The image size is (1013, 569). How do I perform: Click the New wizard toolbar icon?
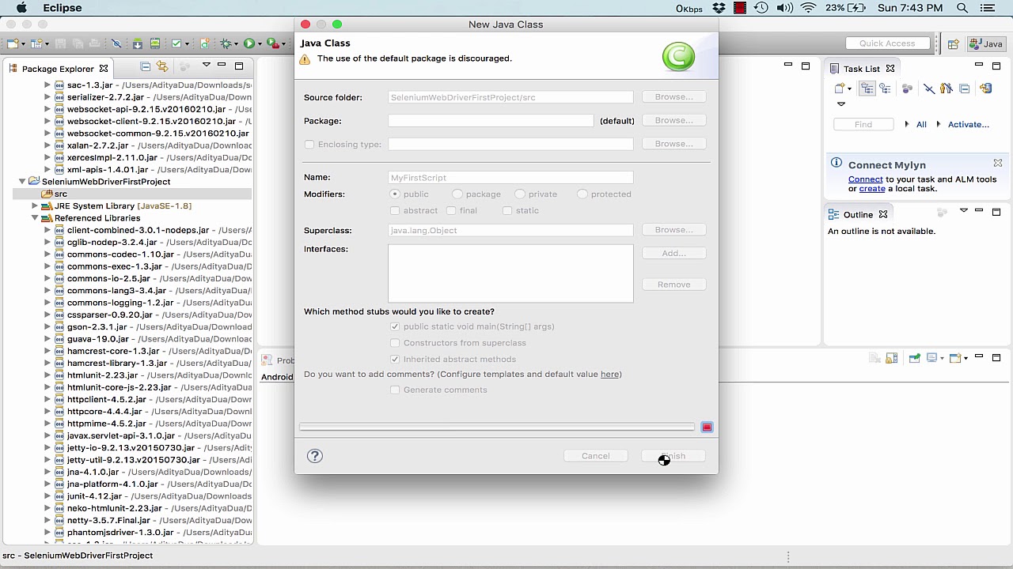click(x=13, y=43)
